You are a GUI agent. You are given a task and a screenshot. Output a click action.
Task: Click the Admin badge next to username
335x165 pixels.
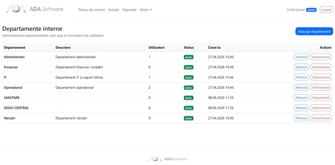coord(311,10)
